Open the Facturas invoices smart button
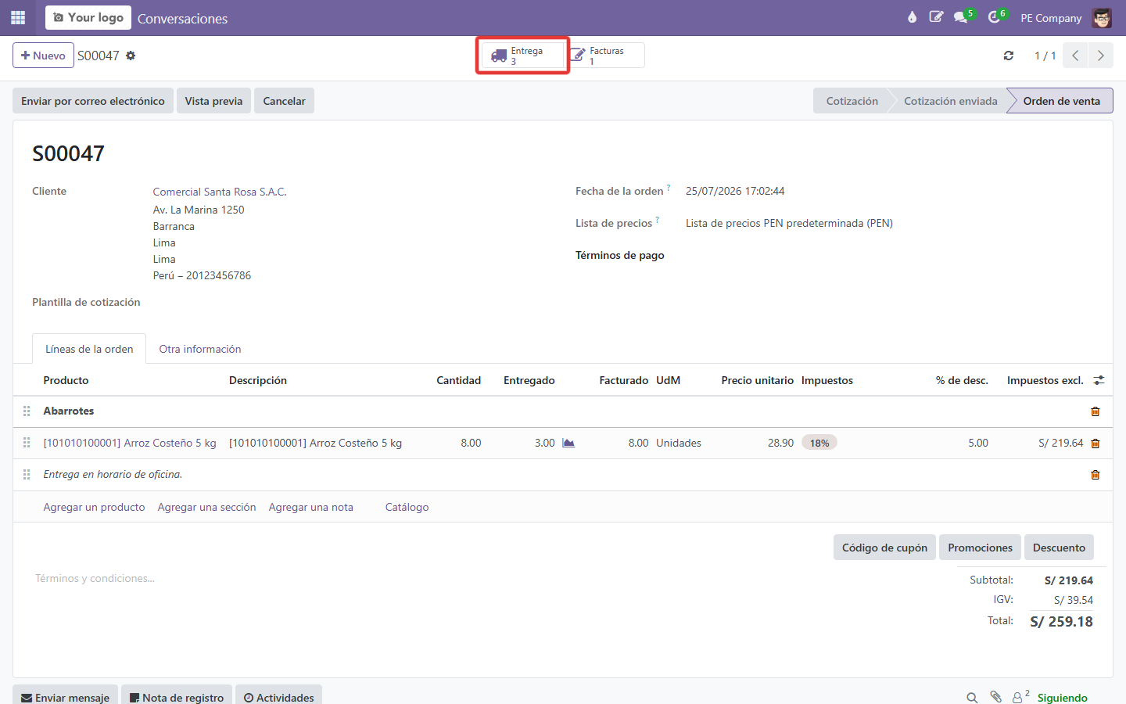The image size is (1126, 704). tap(604, 56)
